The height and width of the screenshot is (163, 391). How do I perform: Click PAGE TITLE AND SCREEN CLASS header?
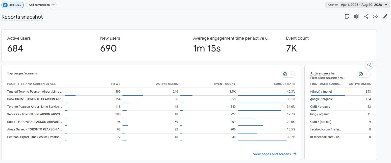(32, 84)
